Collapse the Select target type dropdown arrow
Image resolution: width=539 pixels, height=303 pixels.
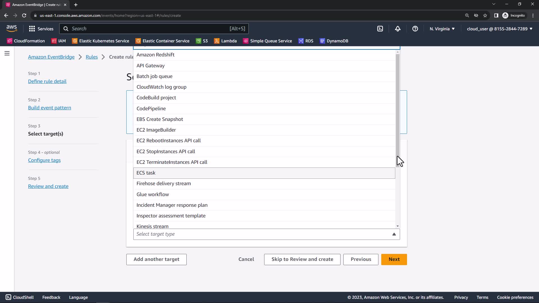click(x=394, y=234)
